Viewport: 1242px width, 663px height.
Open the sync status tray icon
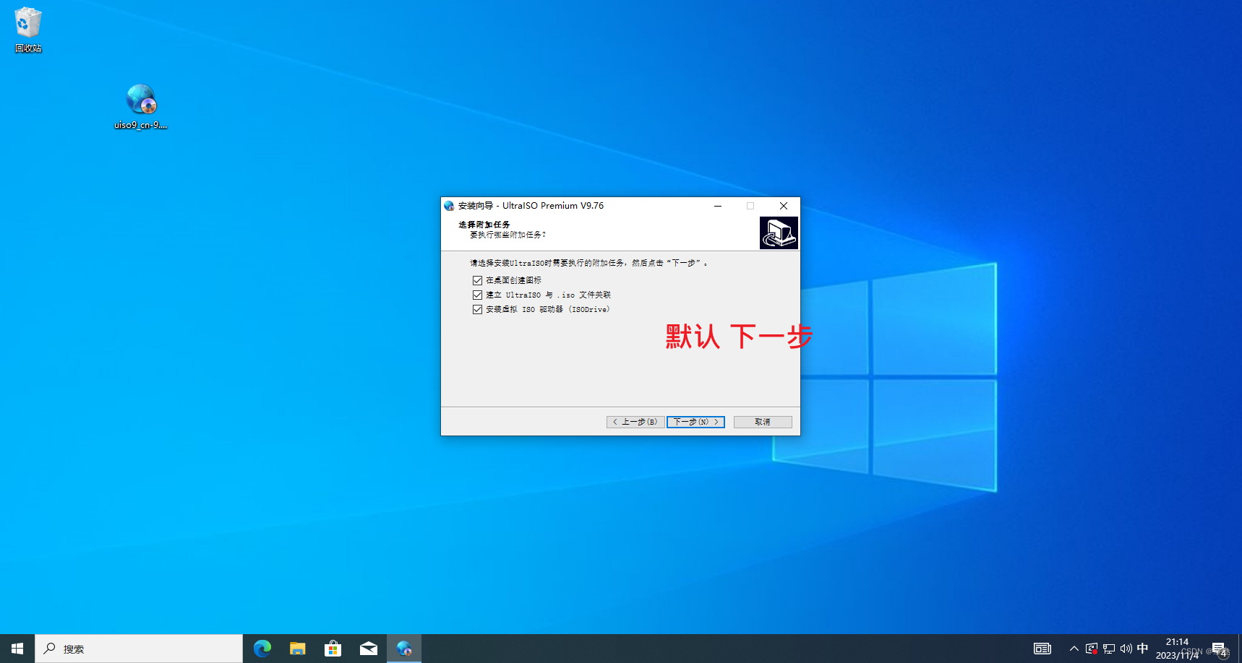(x=1092, y=649)
